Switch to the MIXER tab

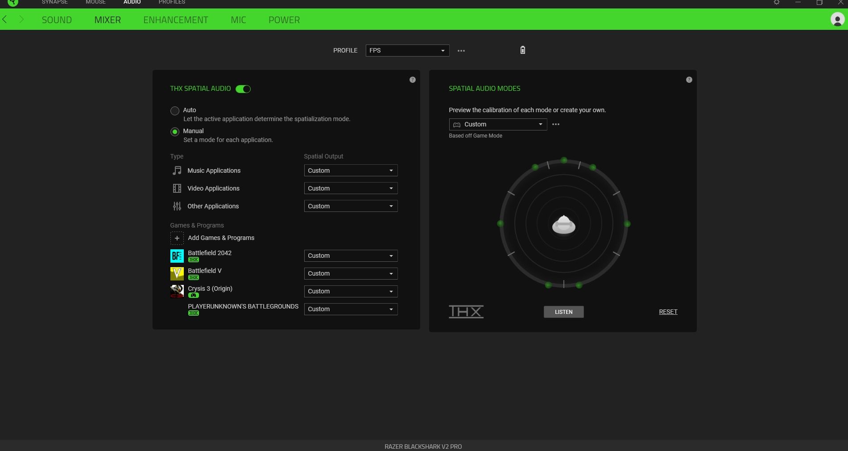pos(108,20)
